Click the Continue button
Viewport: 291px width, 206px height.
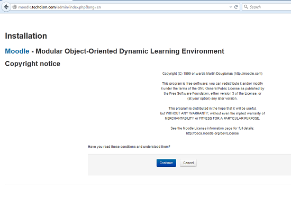[x=166, y=163]
